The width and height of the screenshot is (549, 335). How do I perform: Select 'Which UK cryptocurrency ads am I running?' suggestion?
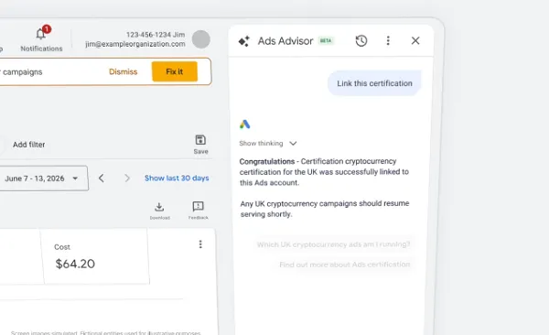pos(333,244)
